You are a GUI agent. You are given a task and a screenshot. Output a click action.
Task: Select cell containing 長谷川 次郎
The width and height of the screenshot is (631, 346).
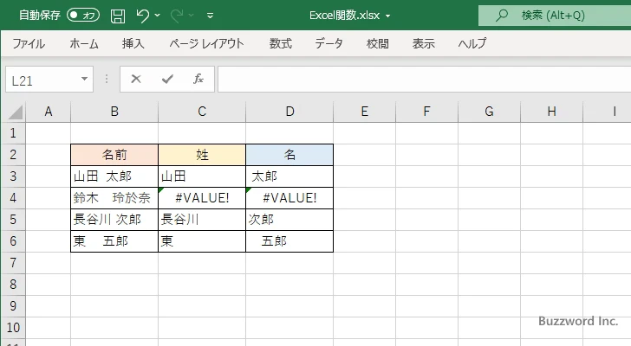[x=114, y=220]
